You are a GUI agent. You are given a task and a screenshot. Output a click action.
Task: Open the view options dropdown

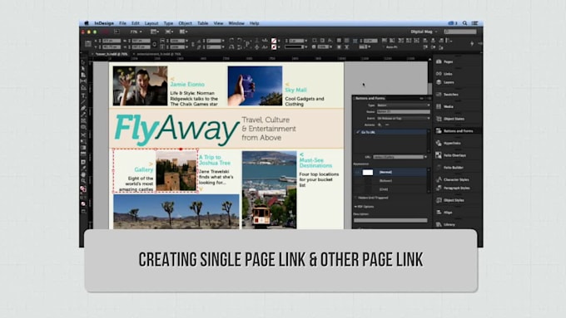(x=155, y=32)
